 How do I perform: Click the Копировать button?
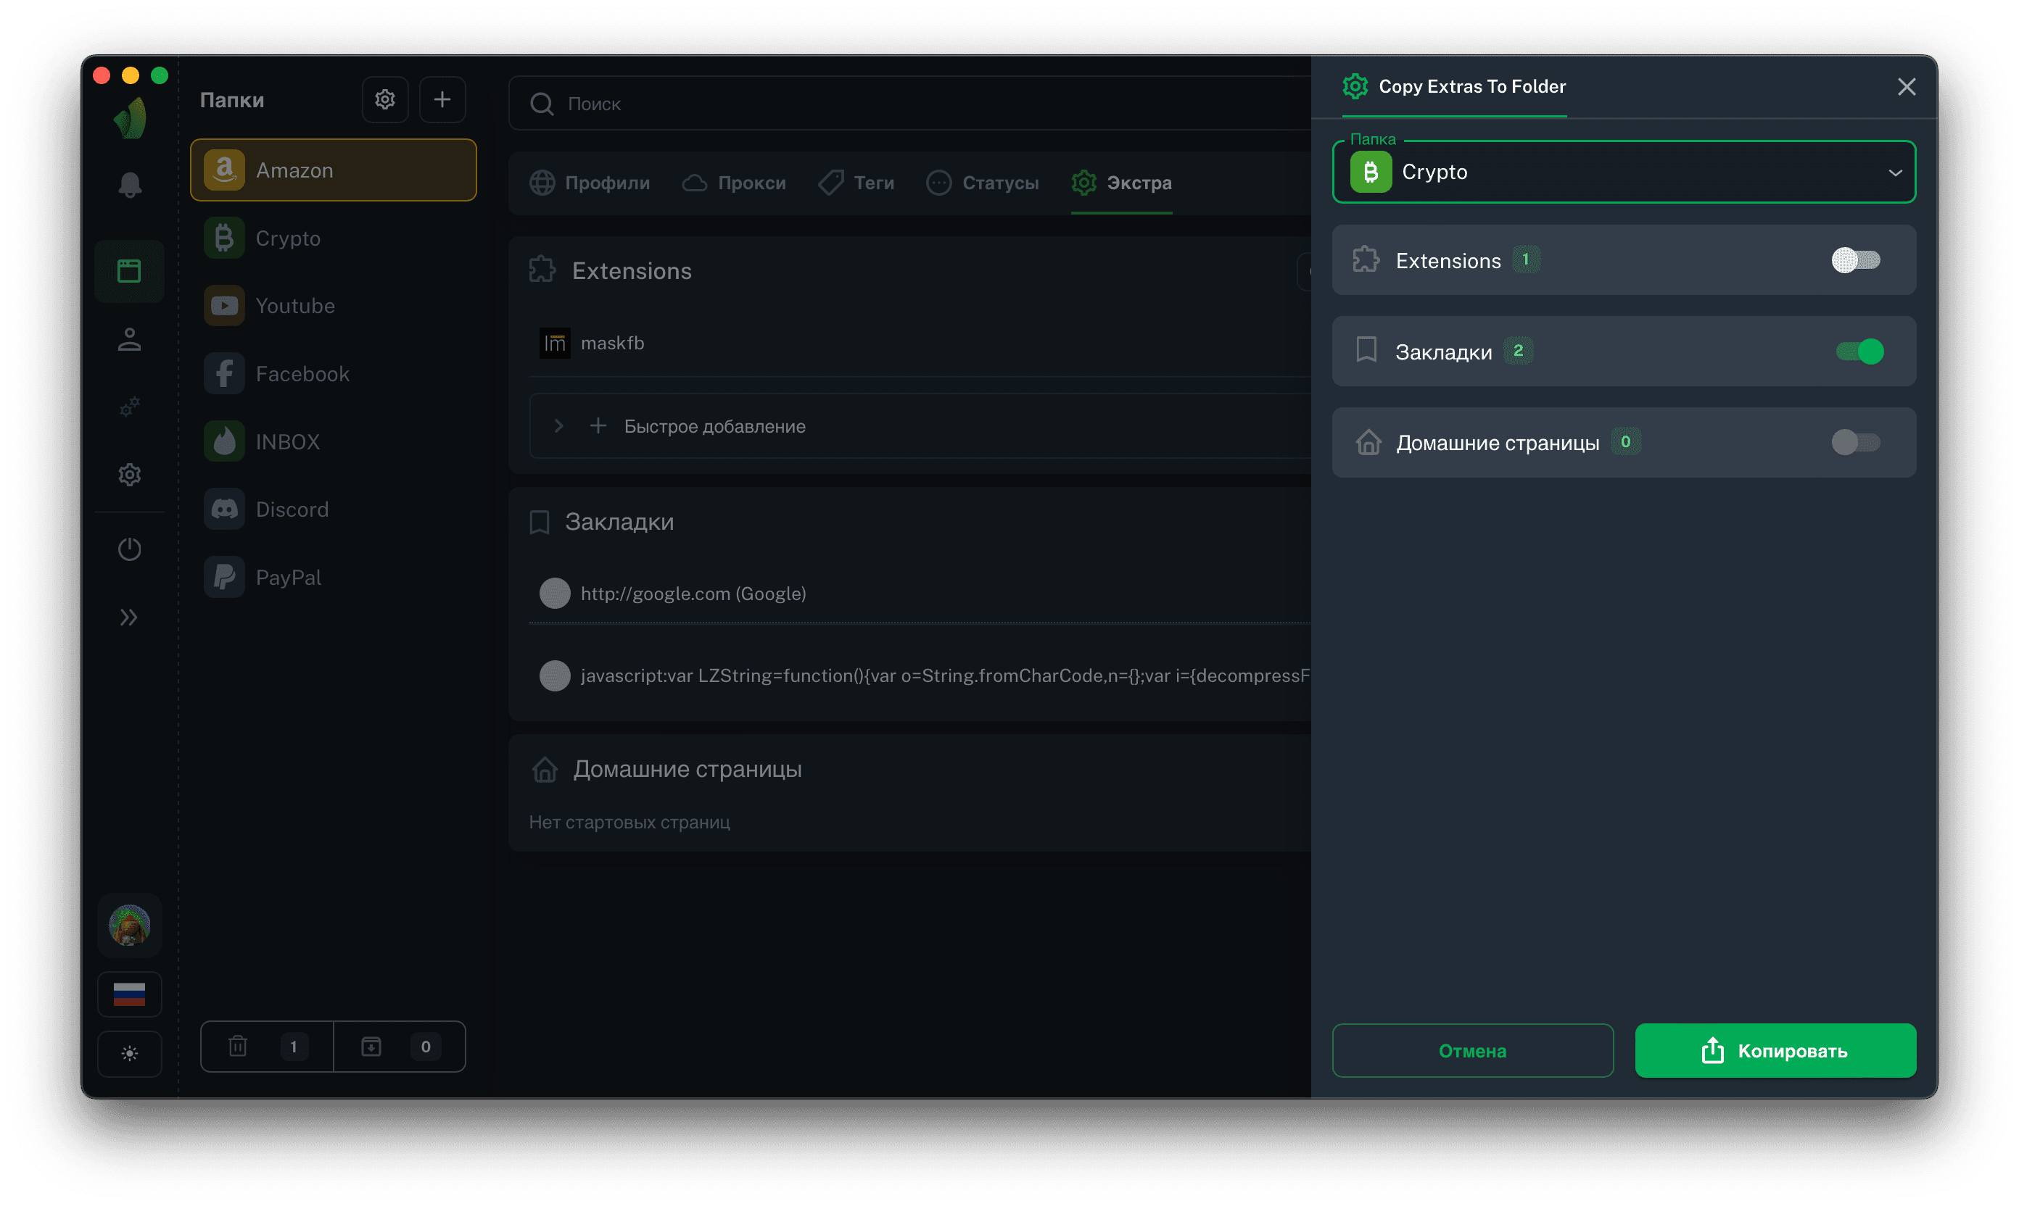[1775, 1050]
